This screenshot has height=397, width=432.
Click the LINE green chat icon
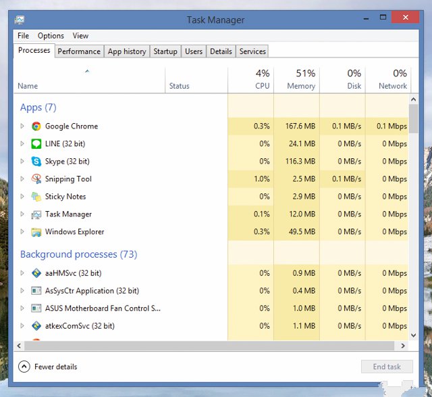(x=36, y=144)
